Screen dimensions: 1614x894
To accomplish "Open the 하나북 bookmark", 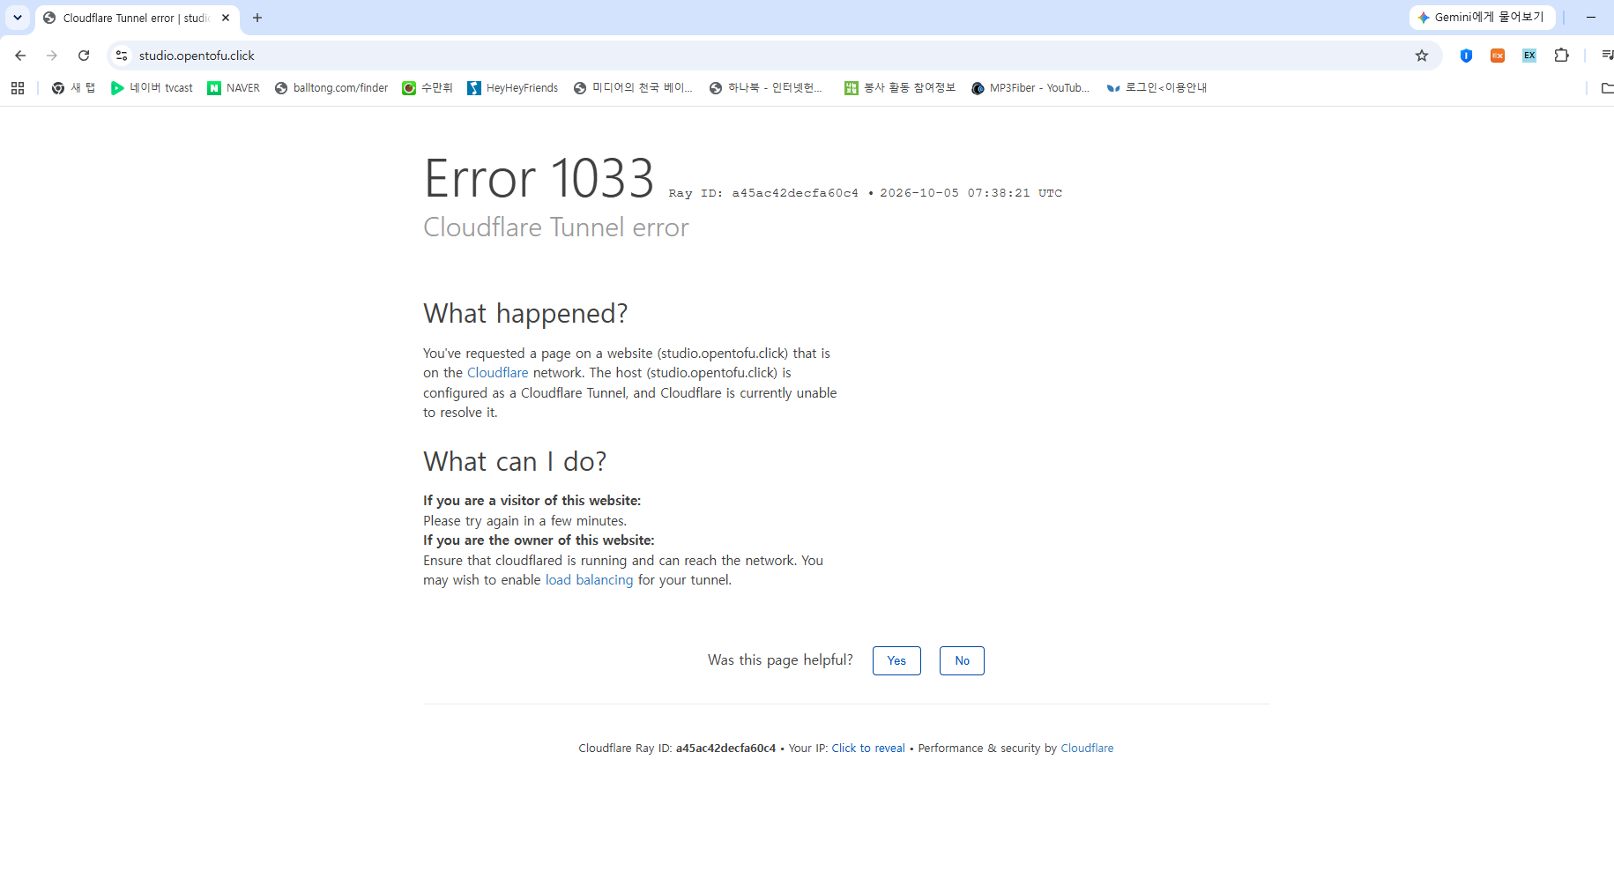I will (766, 88).
